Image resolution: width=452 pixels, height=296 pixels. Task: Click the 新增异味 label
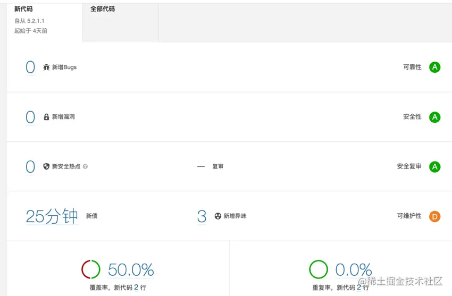point(235,216)
